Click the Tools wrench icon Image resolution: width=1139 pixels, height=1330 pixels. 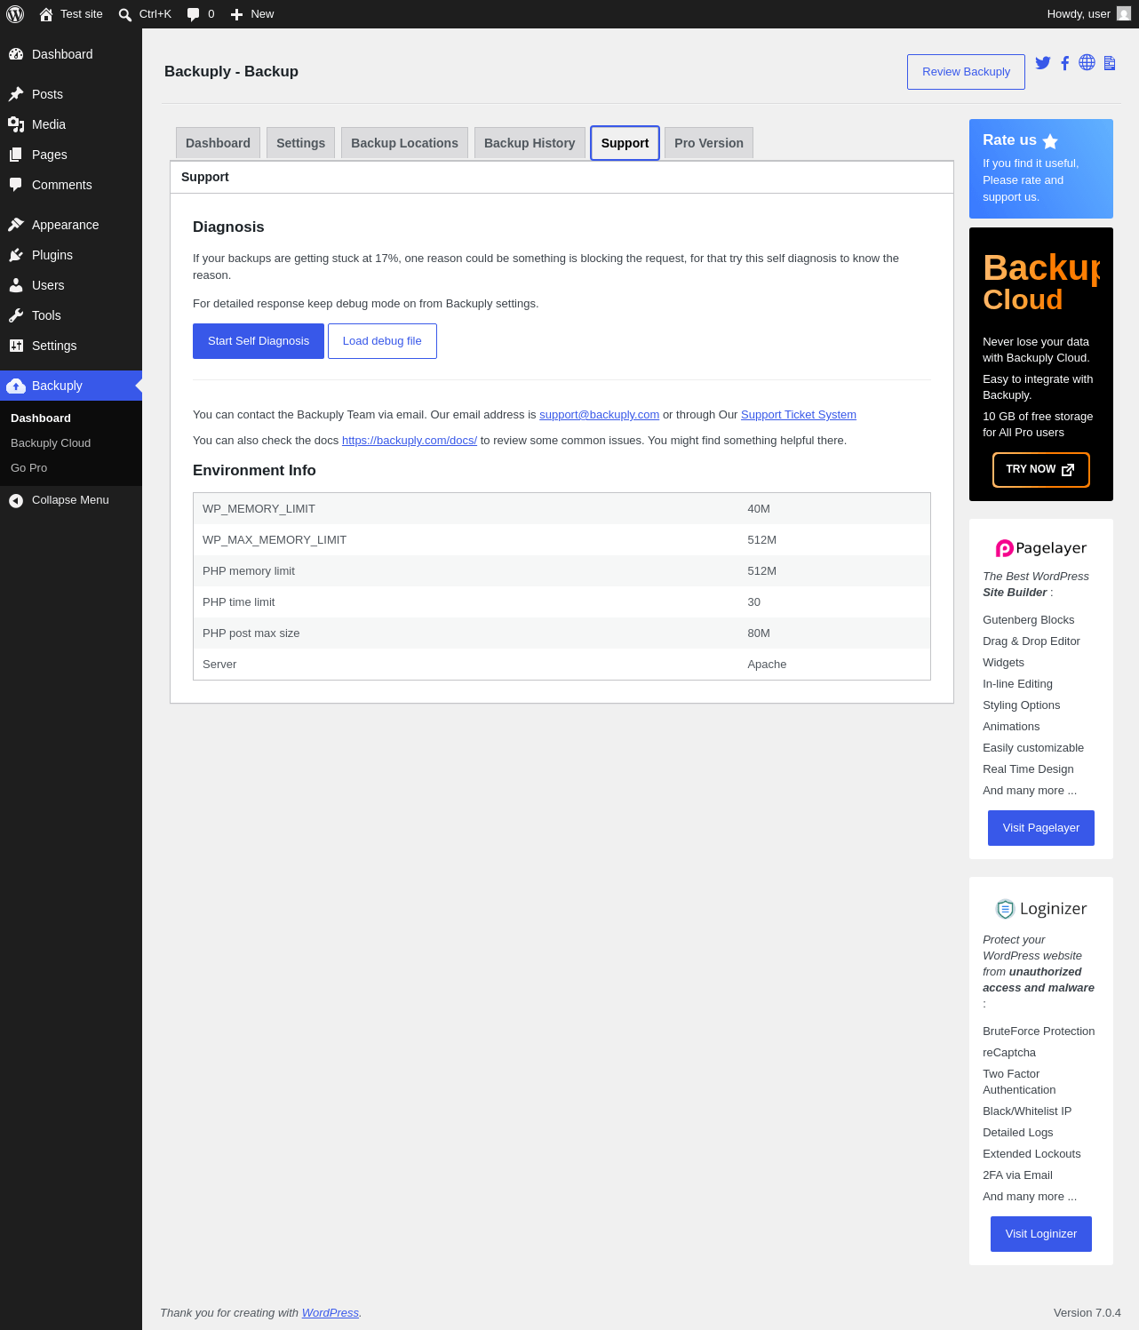point(16,315)
